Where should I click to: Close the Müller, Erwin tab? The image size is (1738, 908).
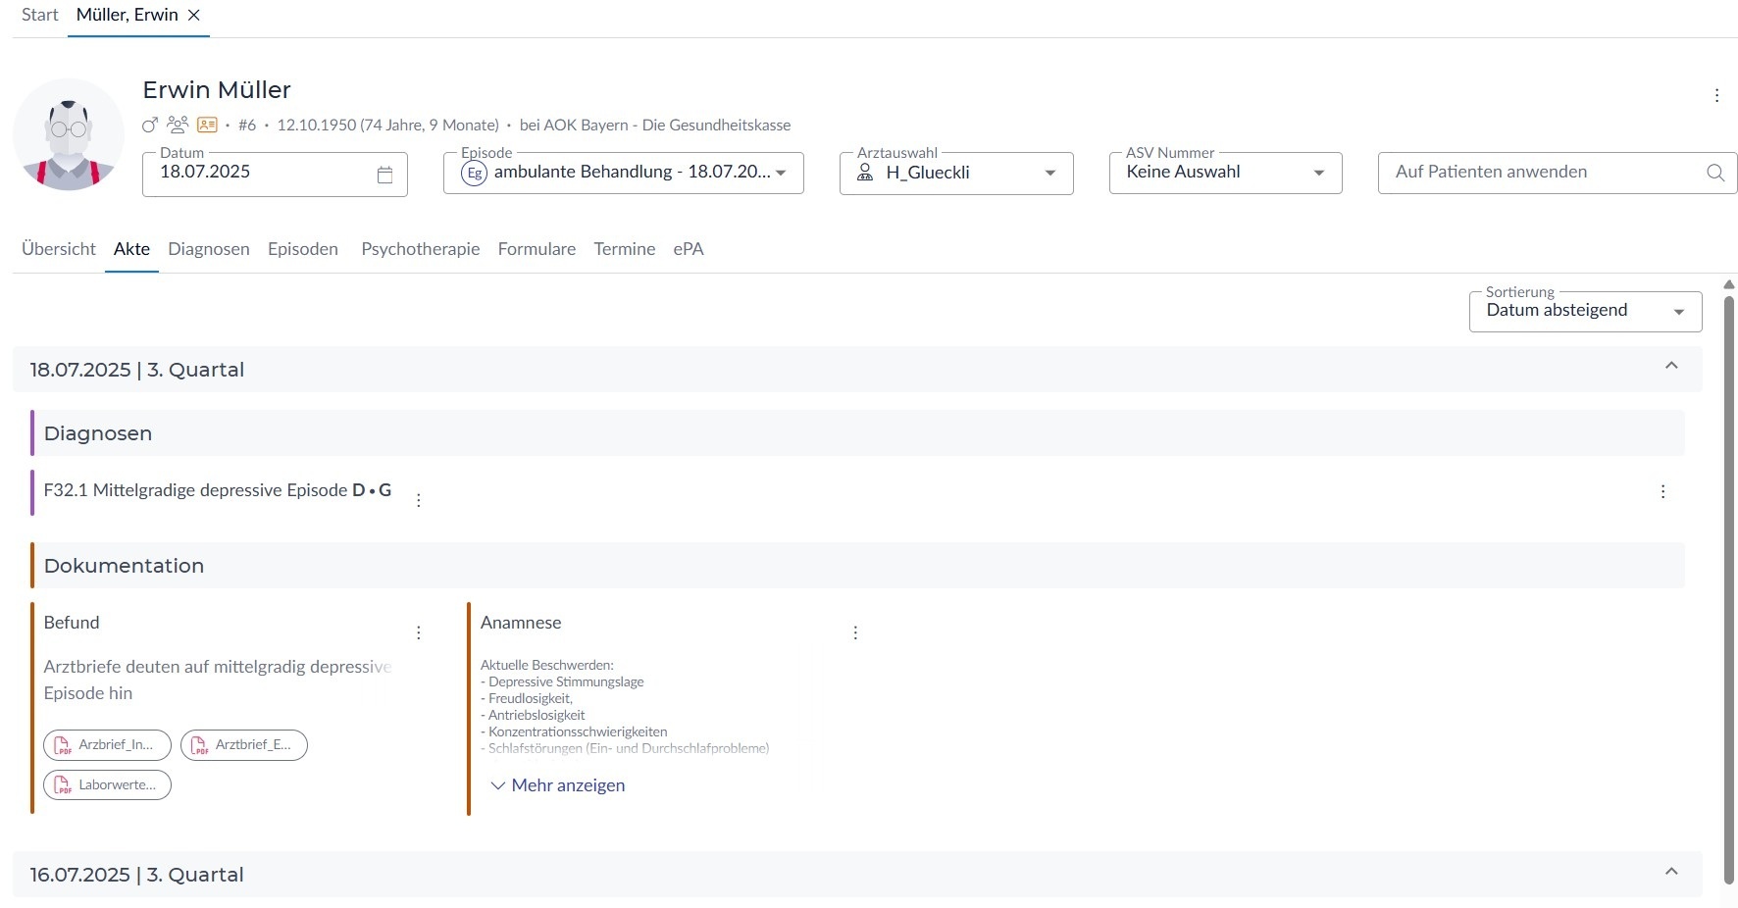coord(194,15)
